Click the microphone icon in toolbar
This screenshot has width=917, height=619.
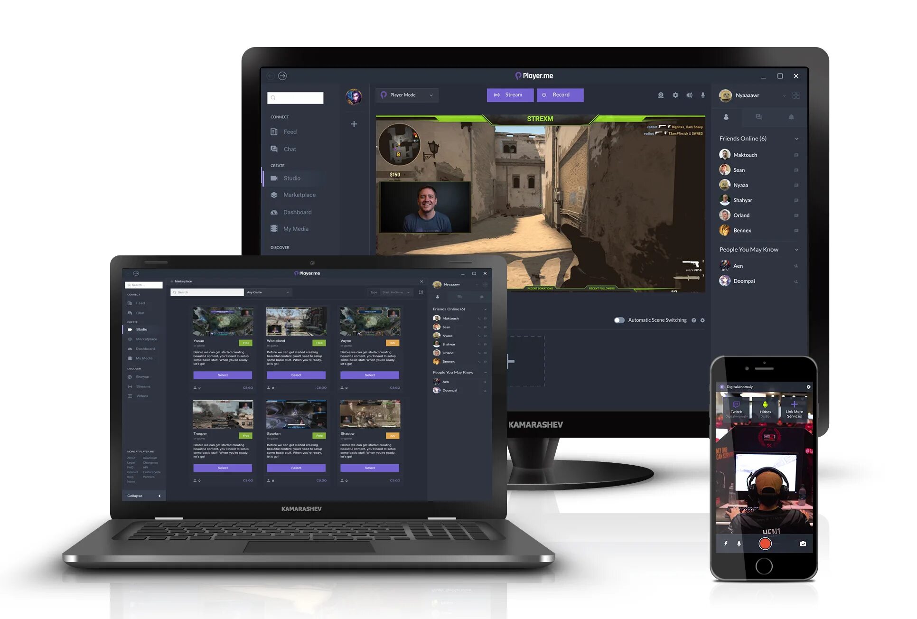(702, 95)
